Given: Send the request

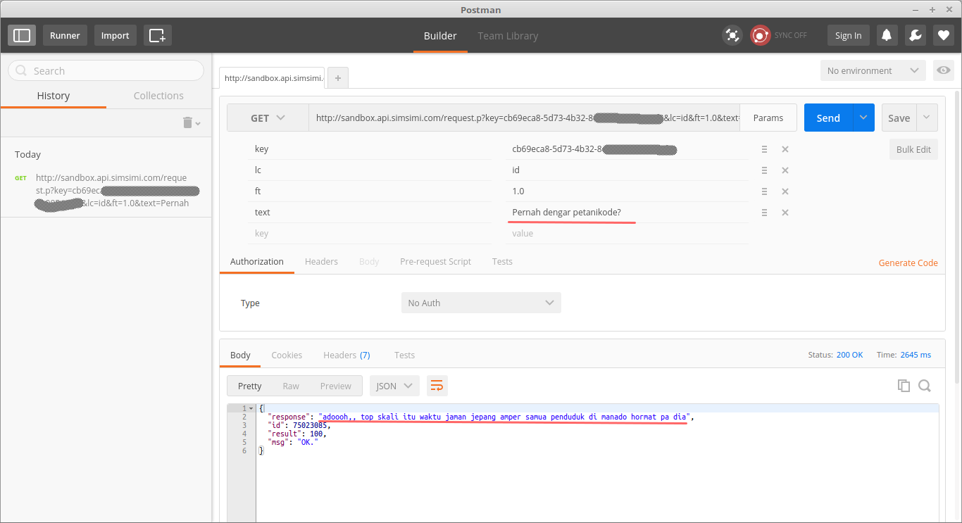Looking at the screenshot, I should 828,118.
